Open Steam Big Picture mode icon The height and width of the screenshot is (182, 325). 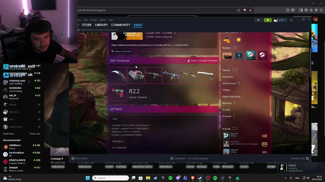click(291, 20)
